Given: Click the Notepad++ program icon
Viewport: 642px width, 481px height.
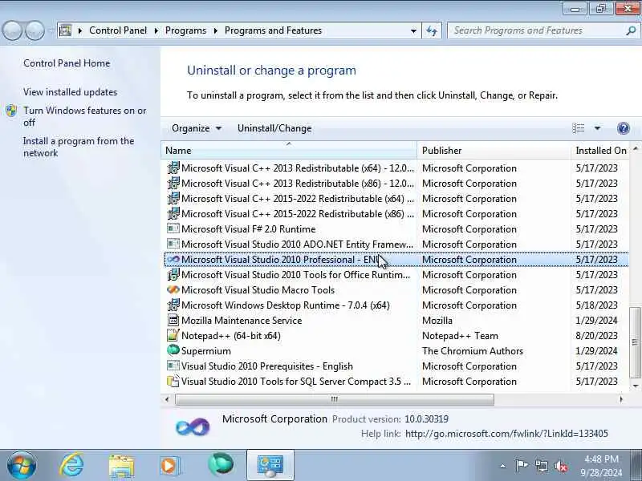Looking at the screenshot, I should tap(173, 335).
